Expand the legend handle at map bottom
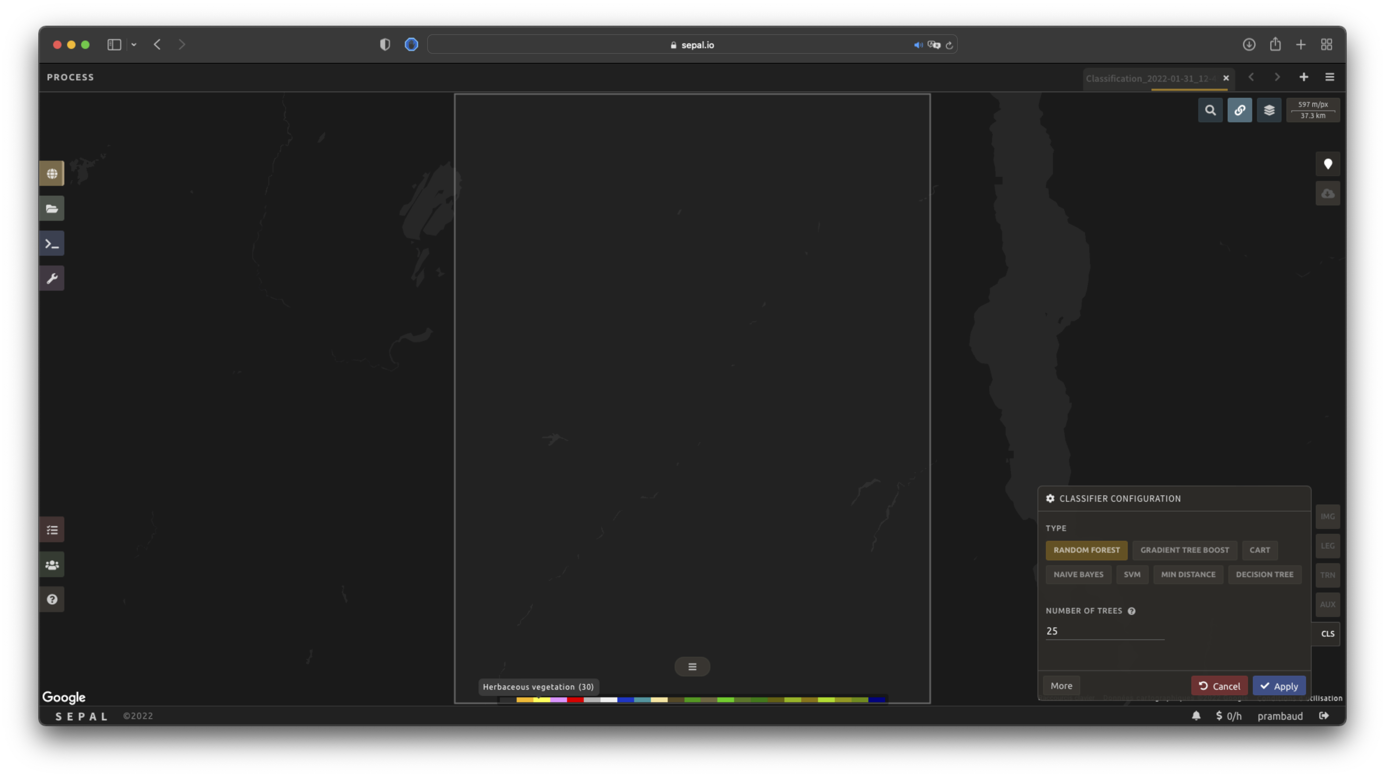The width and height of the screenshot is (1385, 777). click(x=692, y=666)
